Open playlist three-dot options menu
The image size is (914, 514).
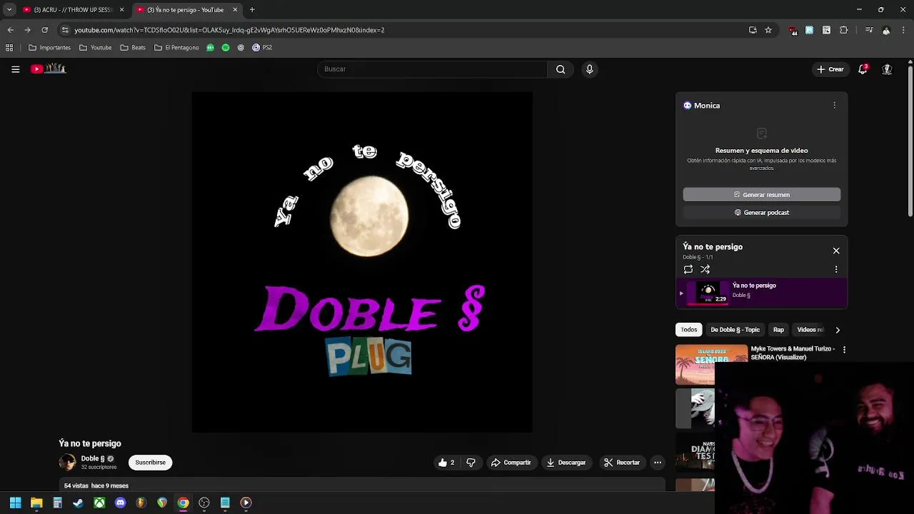(836, 269)
